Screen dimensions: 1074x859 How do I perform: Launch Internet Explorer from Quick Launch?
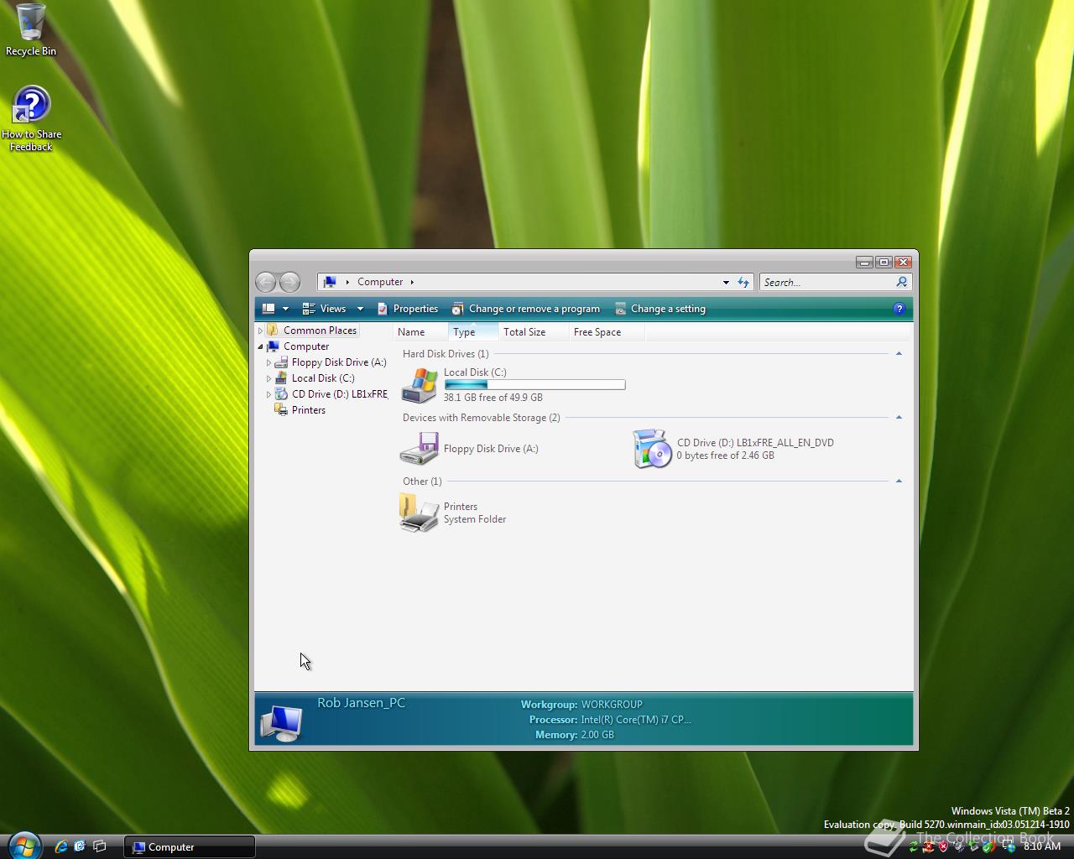coord(60,846)
